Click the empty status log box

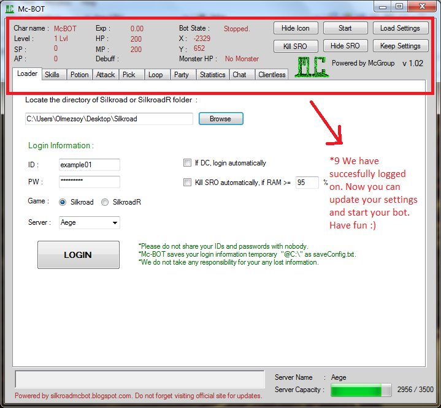click(x=140, y=379)
